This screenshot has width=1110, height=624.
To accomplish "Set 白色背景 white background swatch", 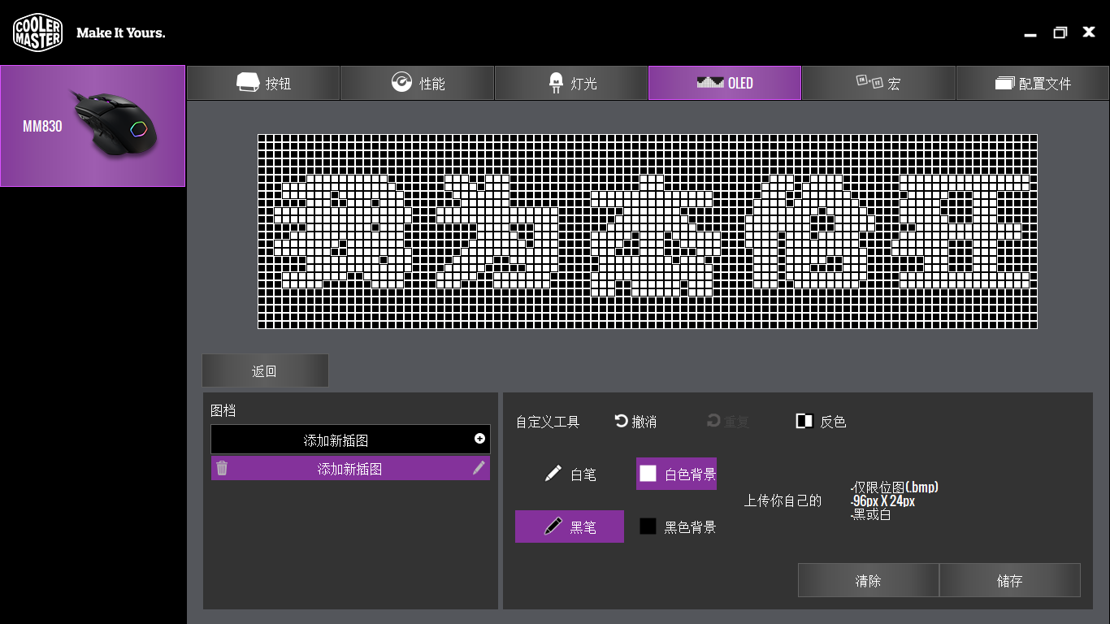I will [x=648, y=474].
